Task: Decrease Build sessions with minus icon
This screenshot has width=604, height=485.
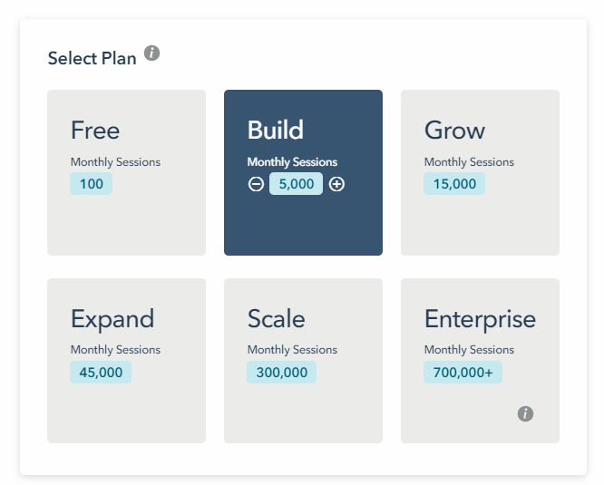Action: click(256, 184)
